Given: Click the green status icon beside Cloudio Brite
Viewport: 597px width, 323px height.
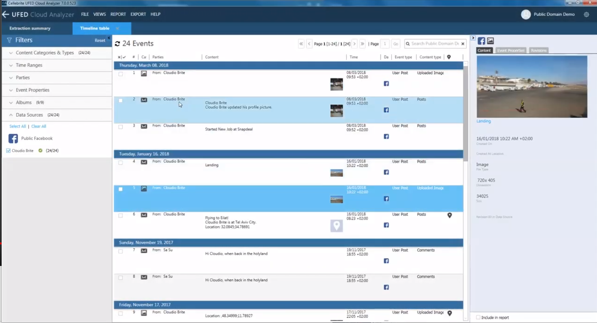Looking at the screenshot, I should [40, 151].
